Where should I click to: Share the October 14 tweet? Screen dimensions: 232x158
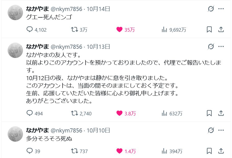[x=221, y=30]
